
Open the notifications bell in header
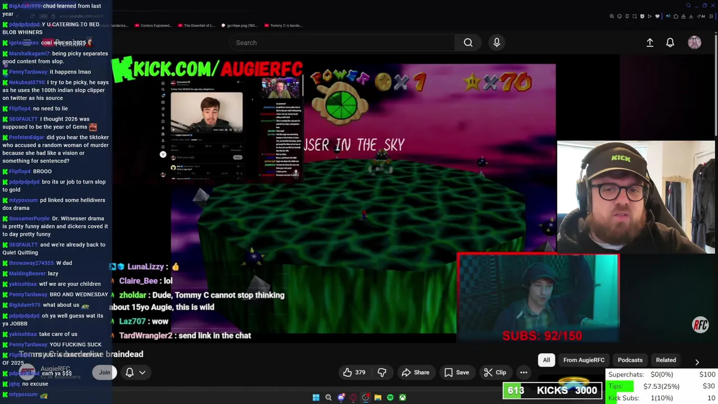tap(670, 43)
